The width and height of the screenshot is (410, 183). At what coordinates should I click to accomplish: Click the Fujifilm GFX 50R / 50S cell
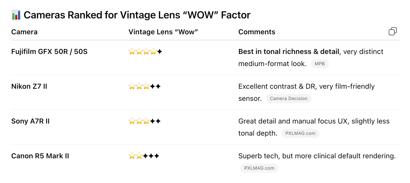(49, 52)
